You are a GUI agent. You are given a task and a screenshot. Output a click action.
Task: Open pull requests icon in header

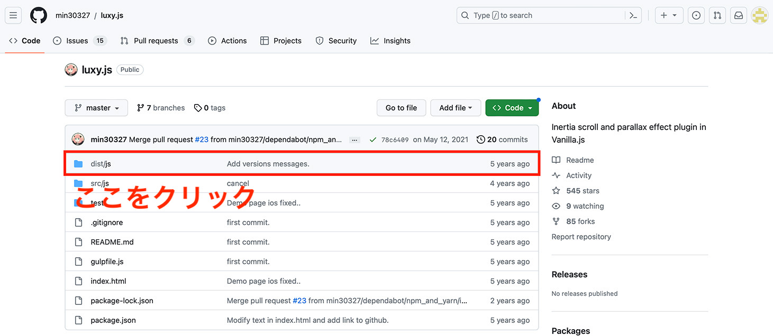tap(717, 15)
